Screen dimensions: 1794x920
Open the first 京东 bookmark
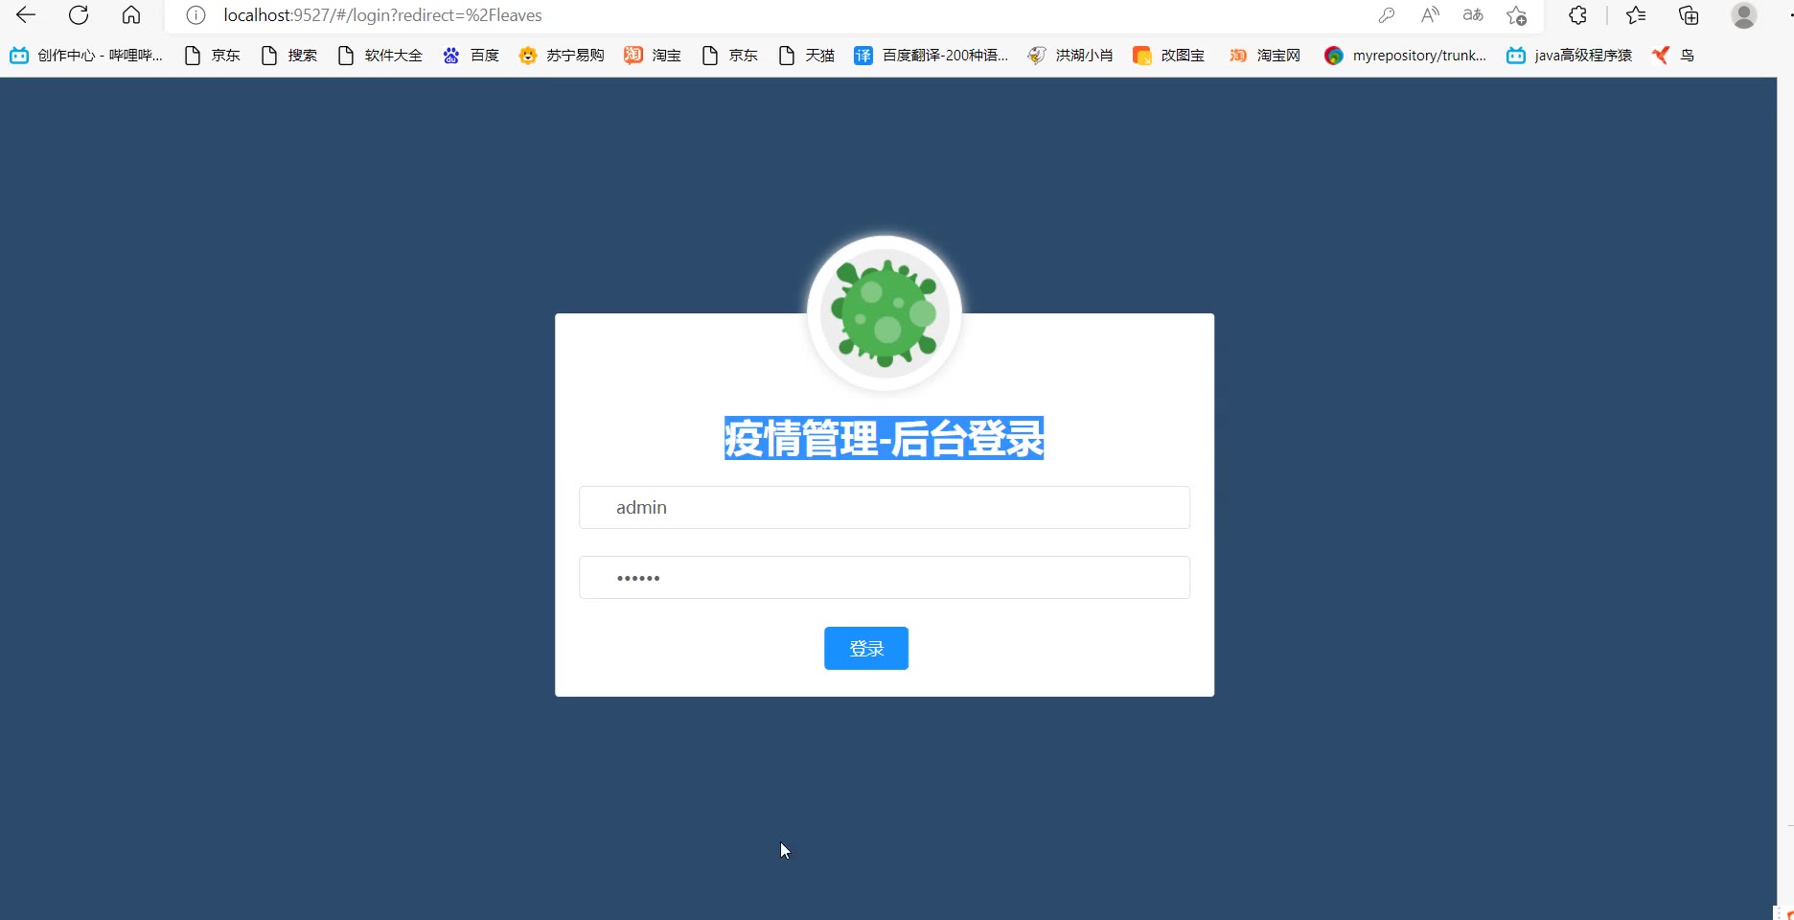(x=213, y=56)
